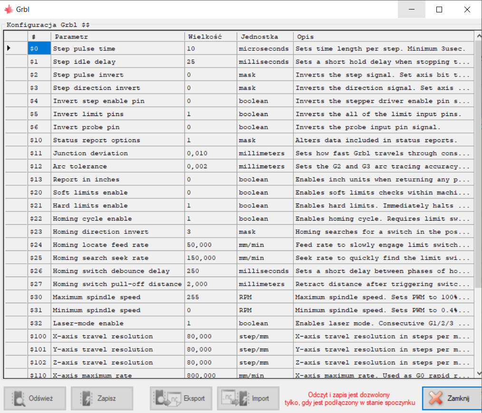The image size is (482, 413).
Task: Close the Grbl window with X
Action: [x=467, y=10]
